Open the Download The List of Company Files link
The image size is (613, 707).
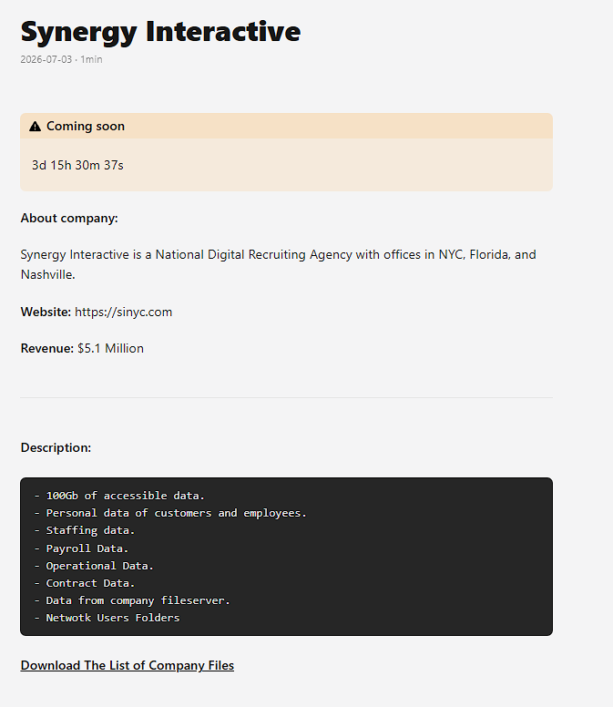pos(128,665)
